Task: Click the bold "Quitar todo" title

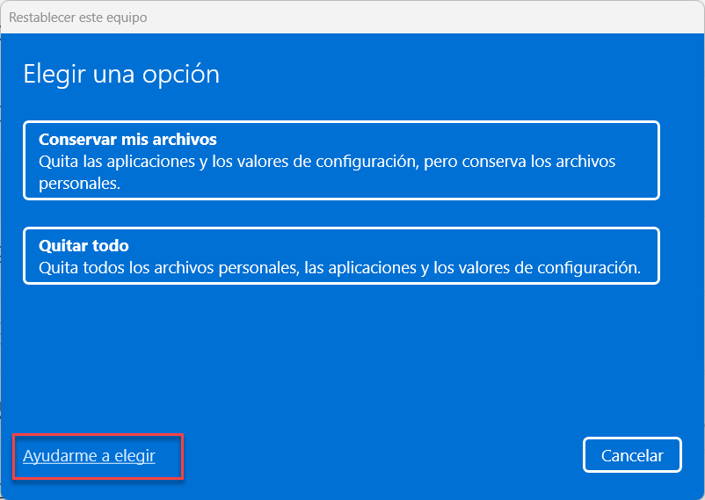Action: coord(84,246)
